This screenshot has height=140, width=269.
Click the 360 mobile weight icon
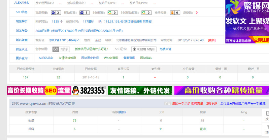coord(146,13)
